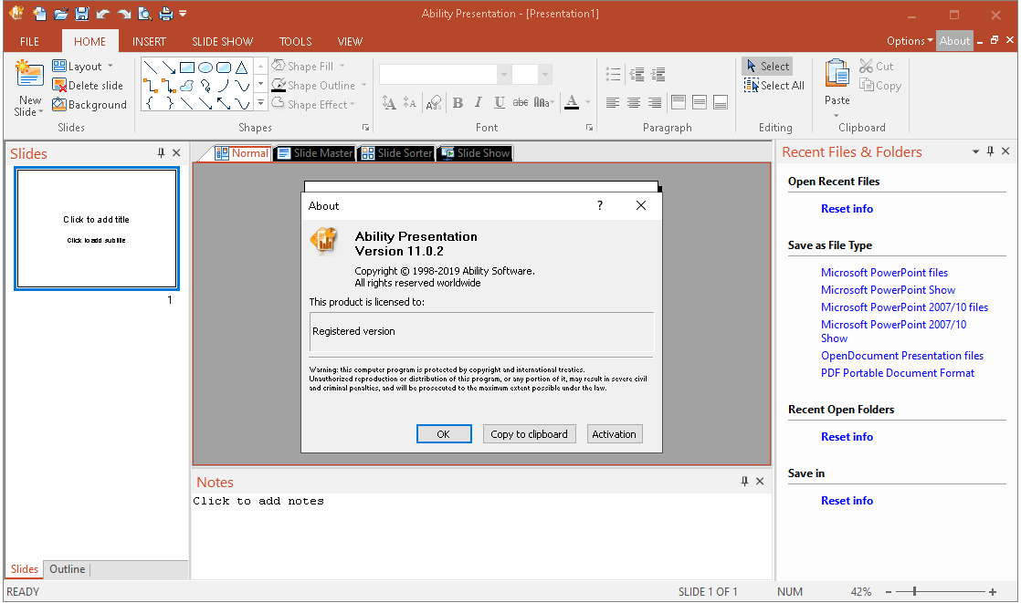1021x603 pixels.
Task: Click PDF Portable Document Format link
Action: (x=898, y=373)
